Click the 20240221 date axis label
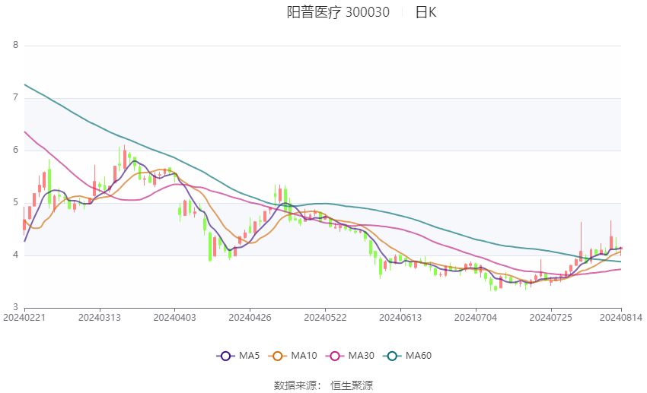The width and height of the screenshot is (647, 393). pos(24,318)
